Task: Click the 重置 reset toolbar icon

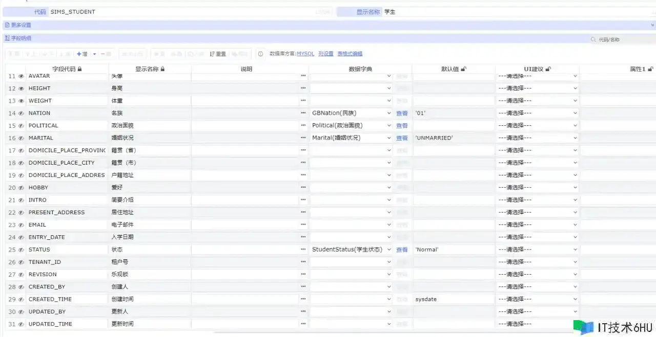Action: 218,54
